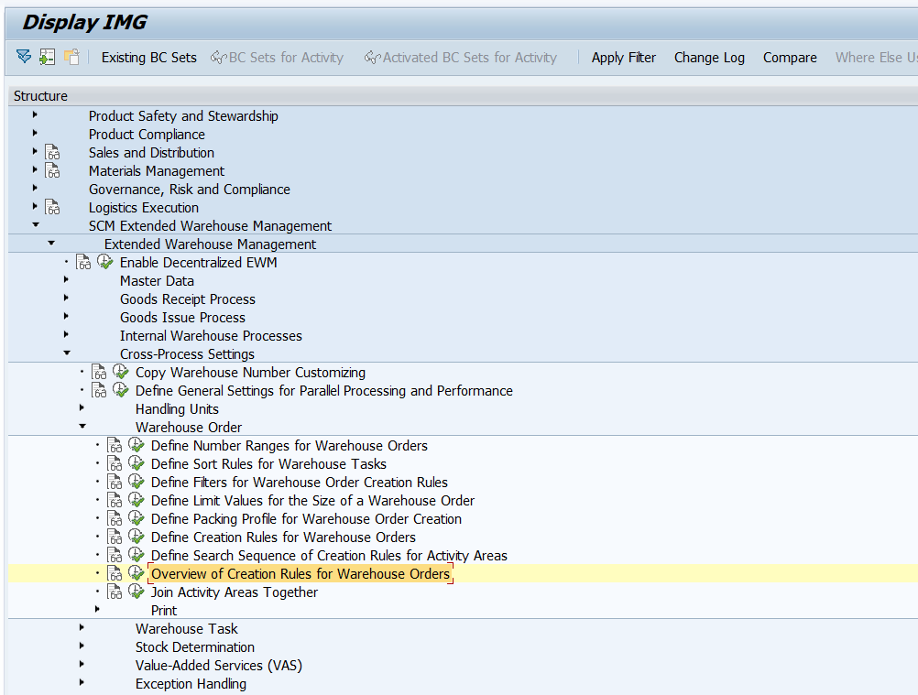Open documentation for Overview of Creation Rules row
The image size is (918, 695).
[115, 574]
